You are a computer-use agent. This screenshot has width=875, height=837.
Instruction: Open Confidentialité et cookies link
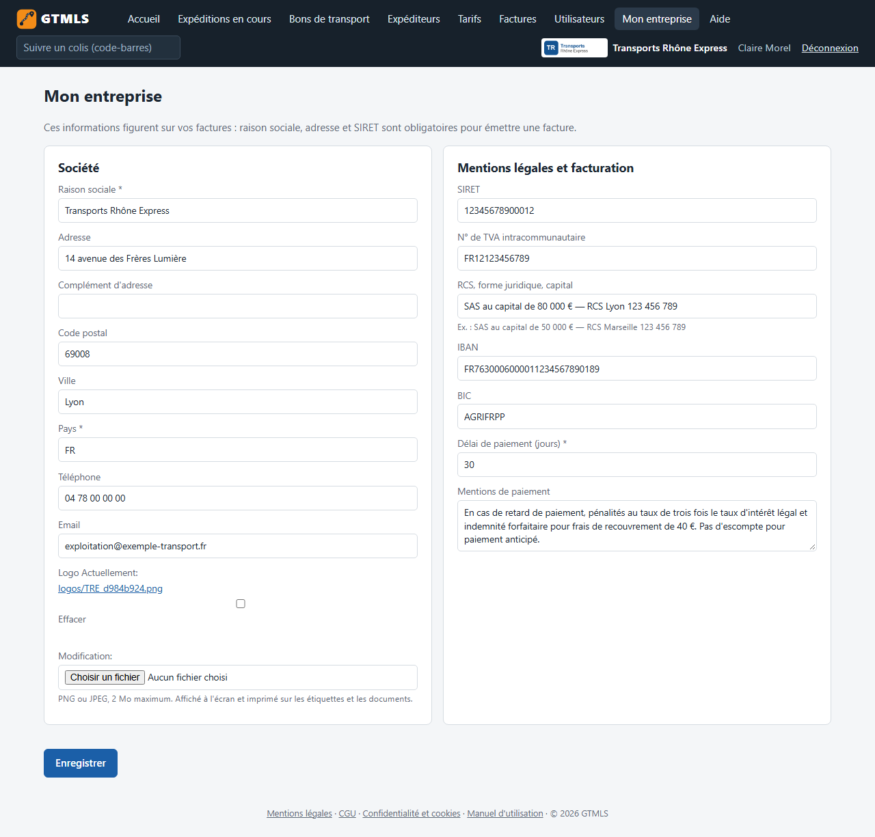tap(412, 813)
